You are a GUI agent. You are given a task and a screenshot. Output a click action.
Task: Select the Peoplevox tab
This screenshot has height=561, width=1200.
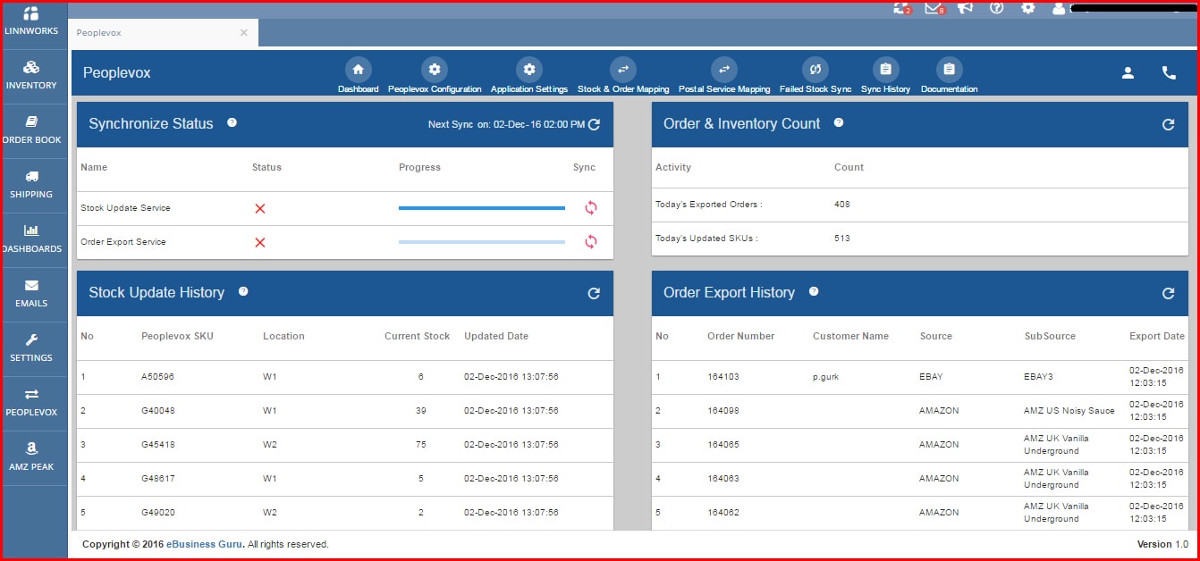(164, 33)
